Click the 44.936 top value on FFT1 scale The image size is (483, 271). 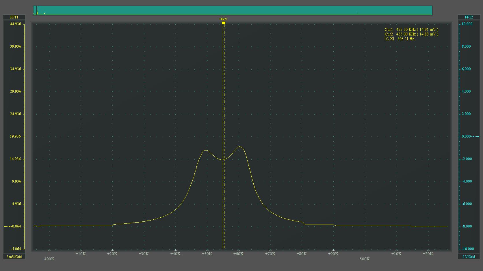click(x=16, y=24)
